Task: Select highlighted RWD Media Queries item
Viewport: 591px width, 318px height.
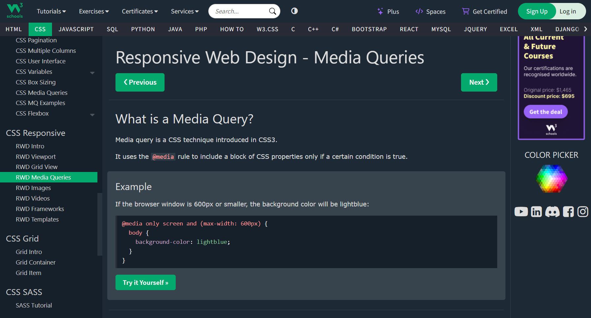Action: pyautogui.click(x=49, y=178)
